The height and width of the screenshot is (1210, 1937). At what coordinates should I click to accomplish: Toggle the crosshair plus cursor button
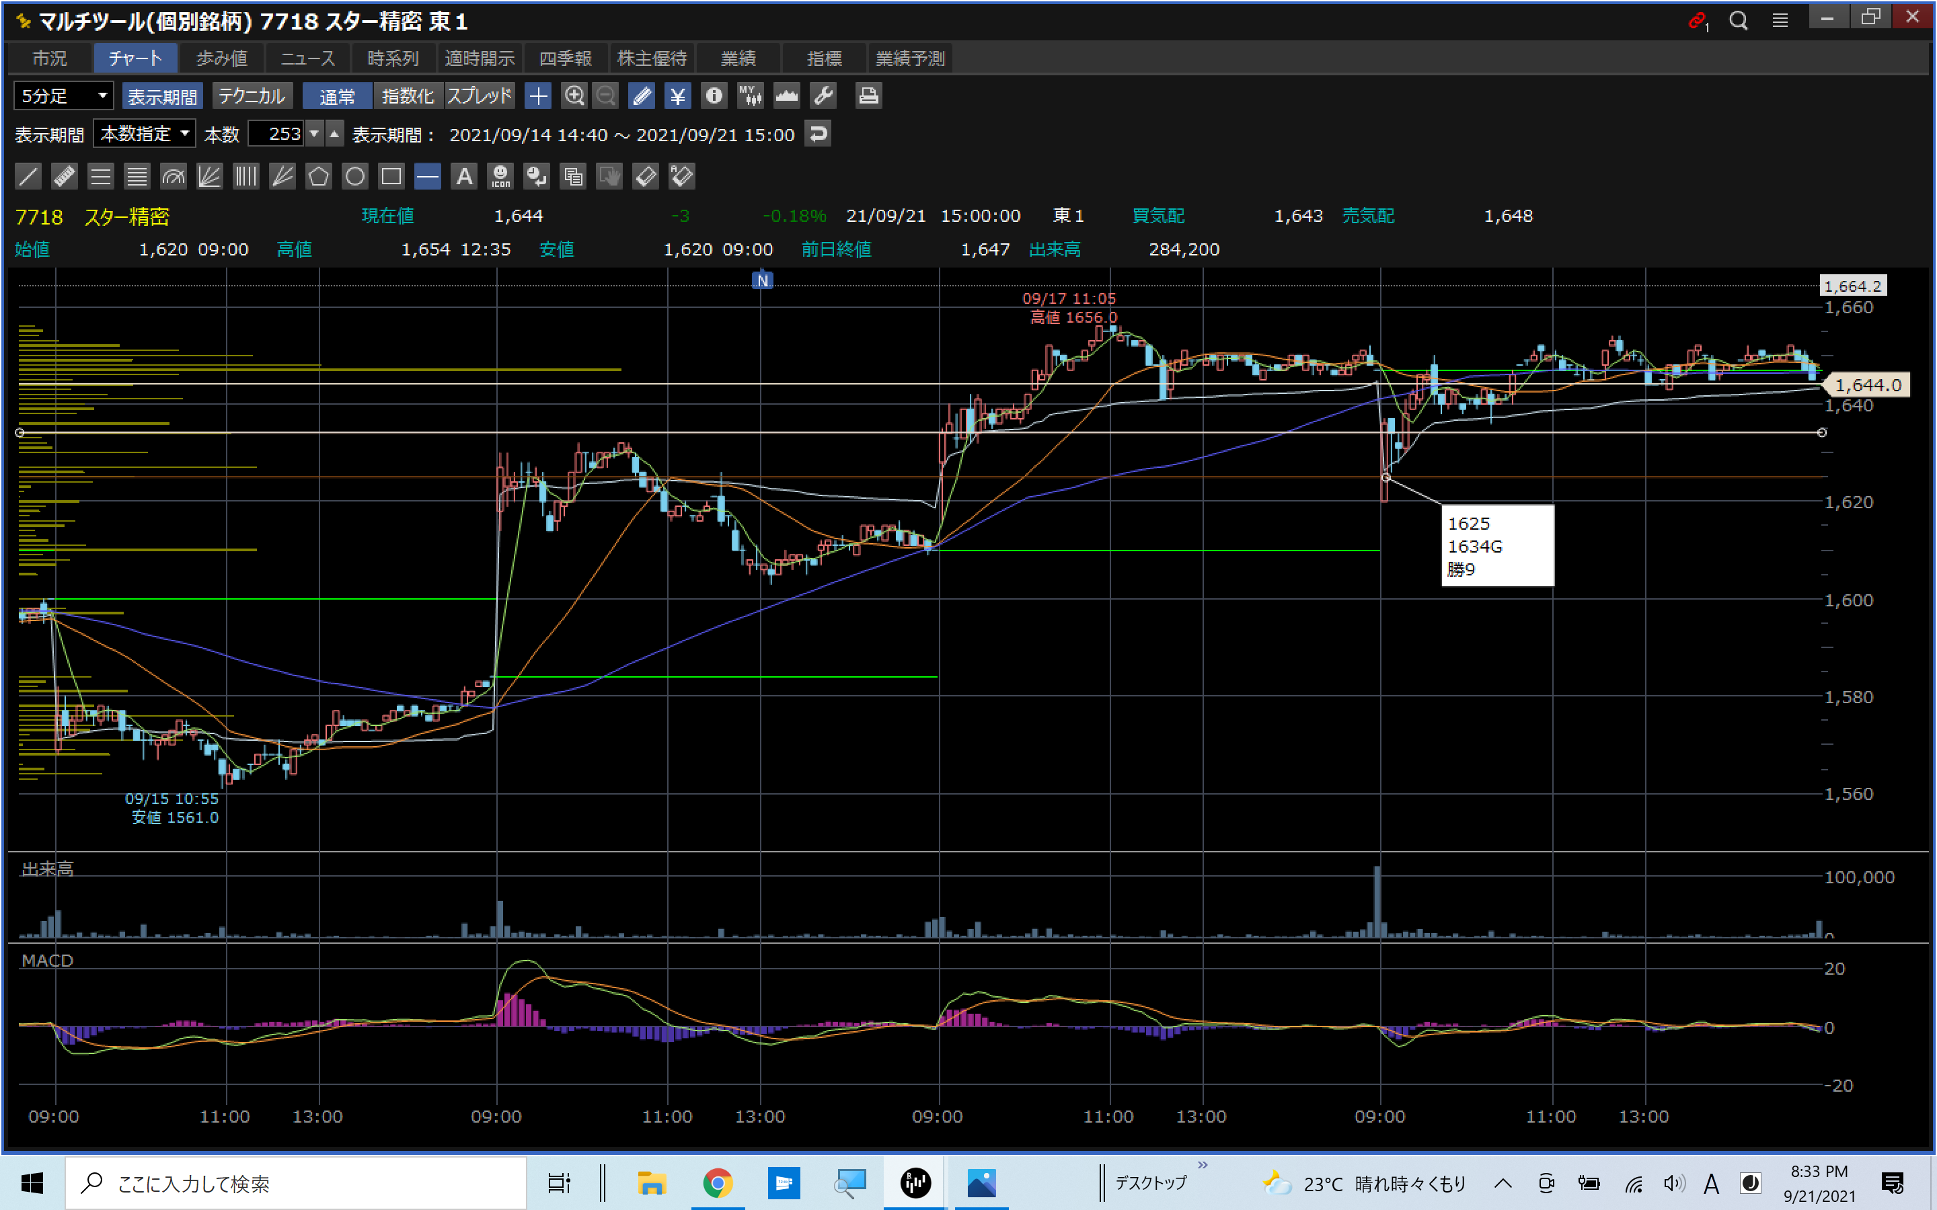coord(538,96)
